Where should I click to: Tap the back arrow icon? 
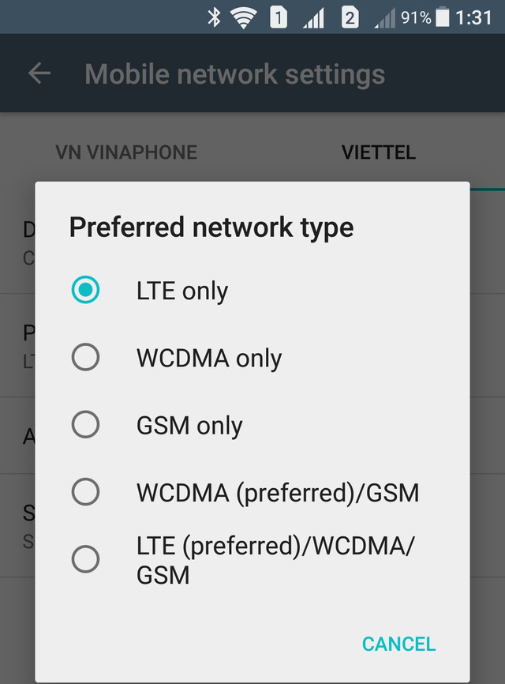click(39, 73)
